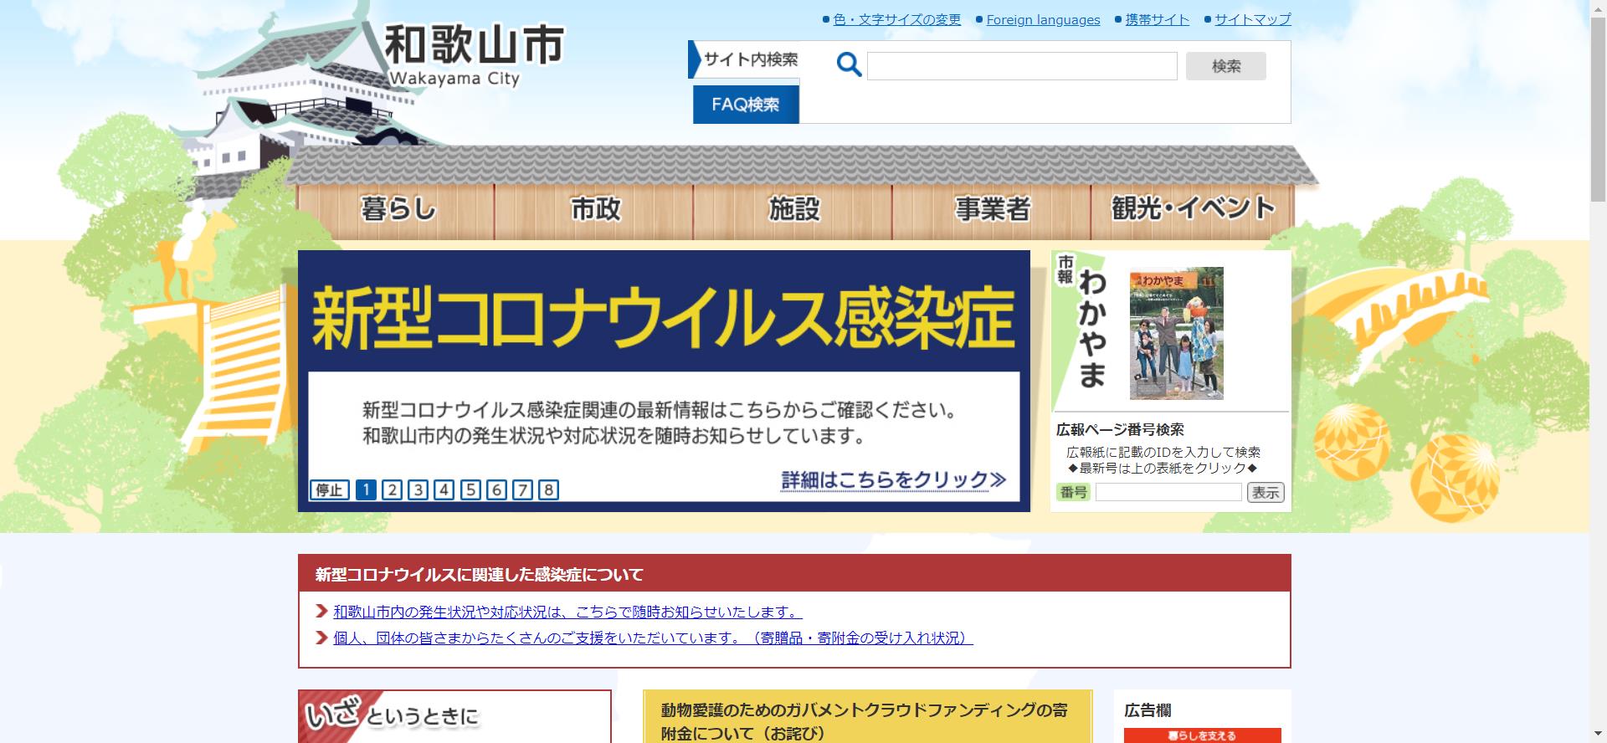Stop the slideshow with 停止 button
This screenshot has width=1607, height=743.
(329, 489)
